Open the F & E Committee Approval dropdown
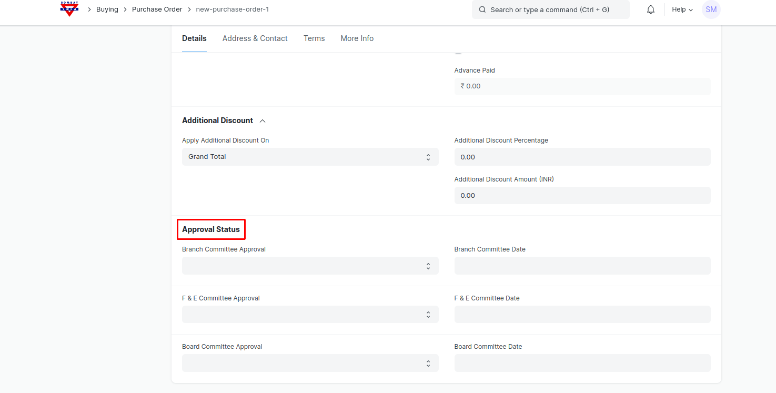Viewport: 776px width, 393px height. [x=310, y=315]
